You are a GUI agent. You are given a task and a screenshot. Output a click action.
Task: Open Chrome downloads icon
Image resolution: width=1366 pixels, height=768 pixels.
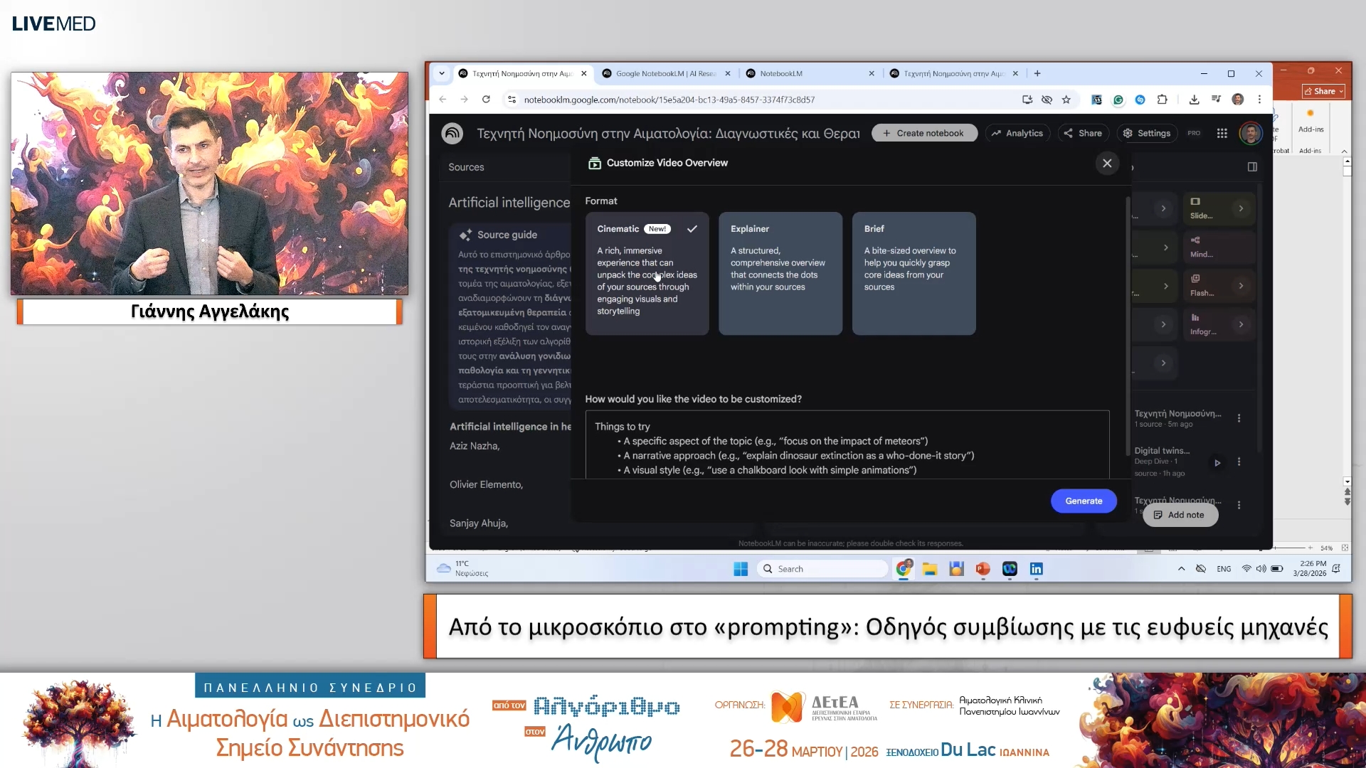click(1194, 100)
